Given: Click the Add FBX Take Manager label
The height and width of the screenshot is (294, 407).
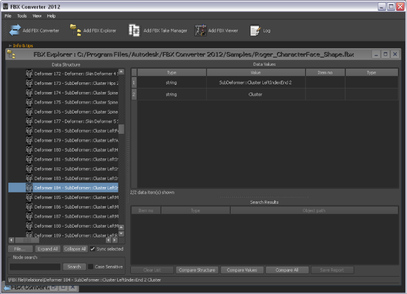Looking at the screenshot, I should tap(166, 30).
